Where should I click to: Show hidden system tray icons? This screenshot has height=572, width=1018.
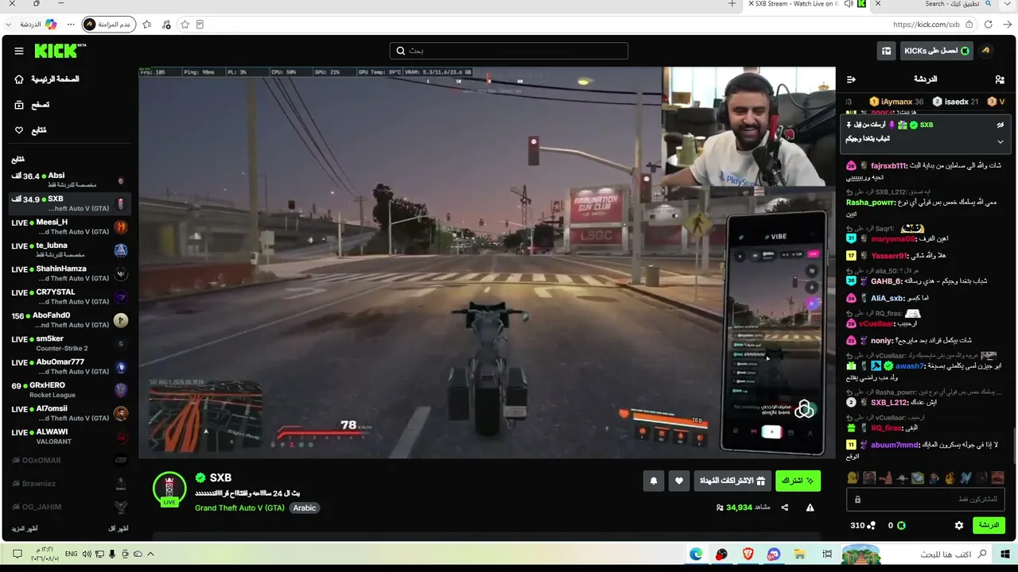point(150,554)
